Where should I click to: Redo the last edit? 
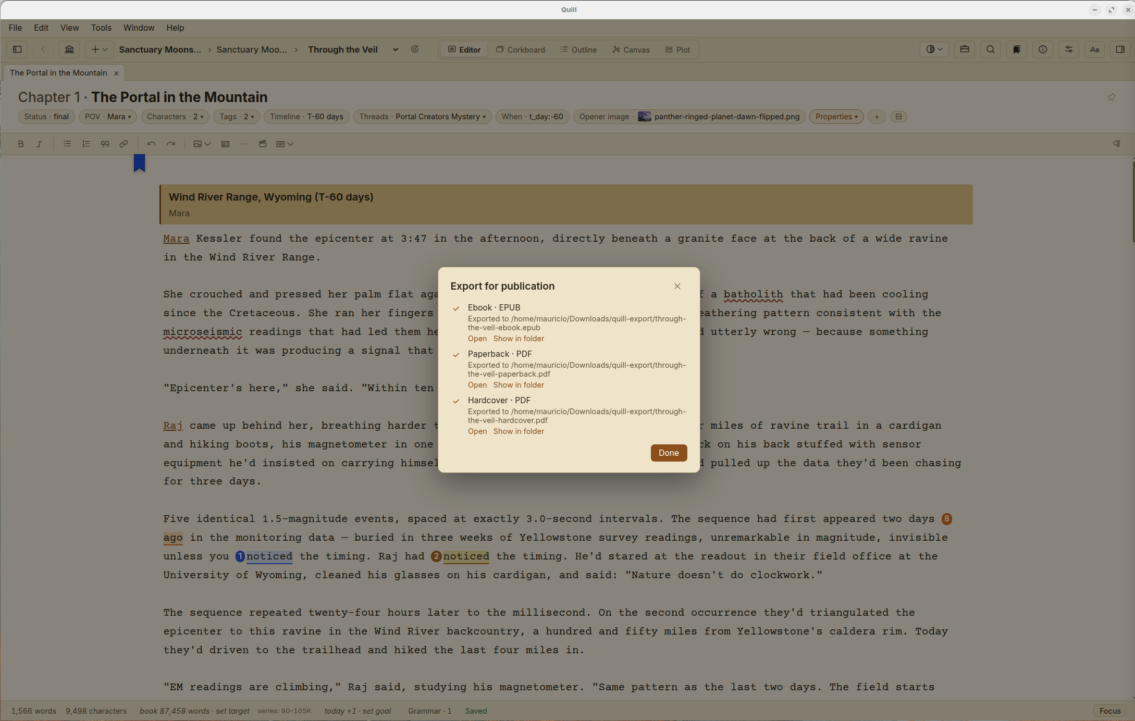click(x=170, y=144)
